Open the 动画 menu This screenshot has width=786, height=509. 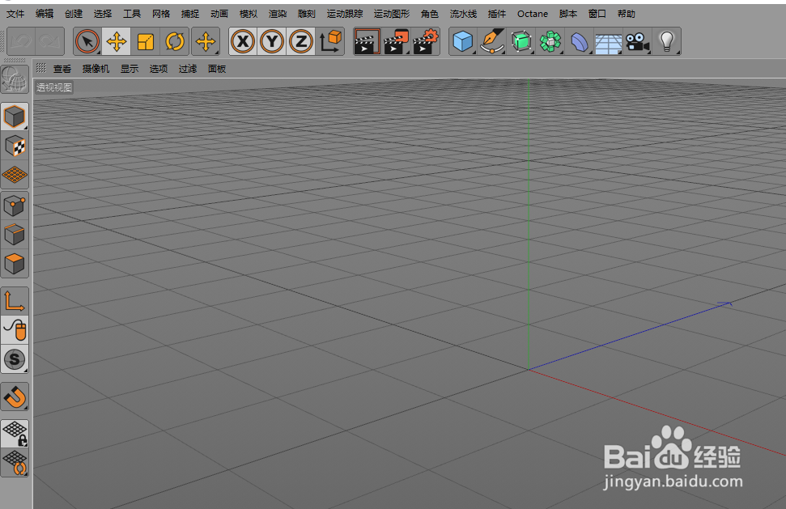pos(219,14)
